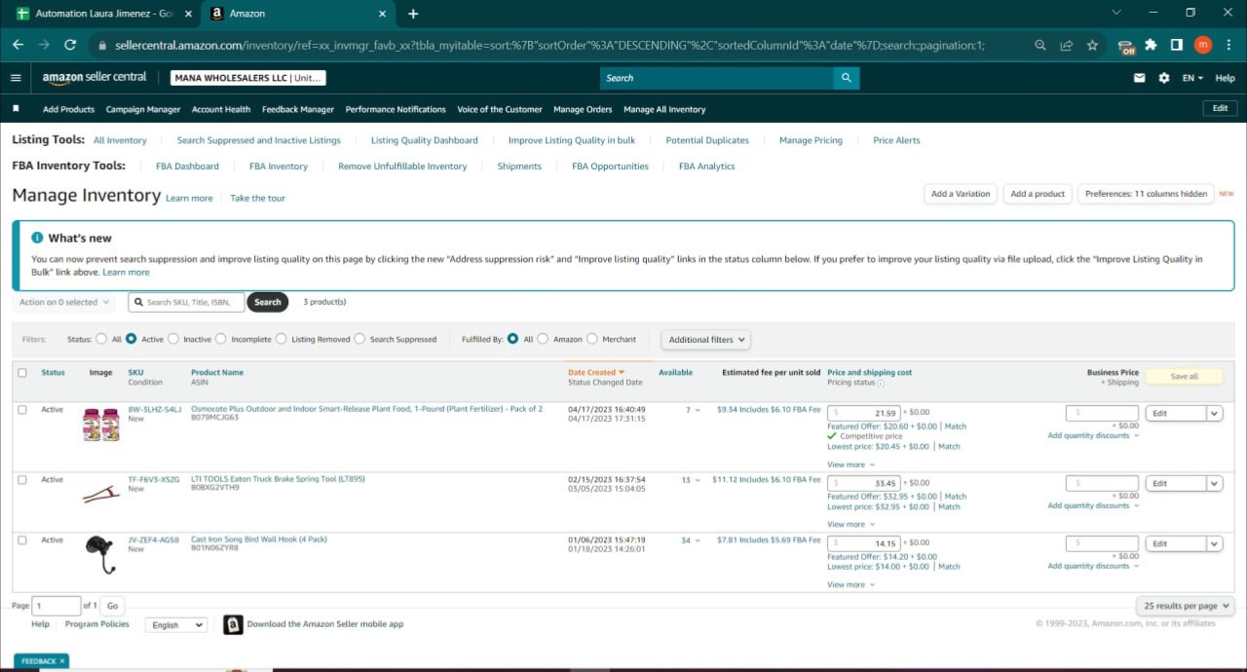The image size is (1247, 672).
Task: Open a new browser tab with plus
Action: click(413, 14)
